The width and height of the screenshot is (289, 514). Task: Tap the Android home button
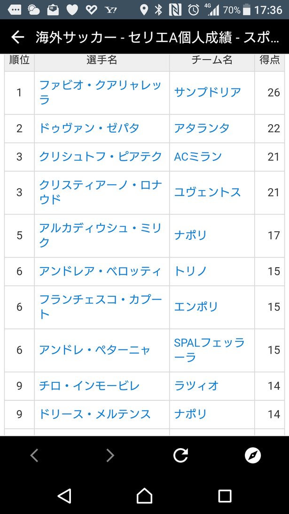click(x=145, y=496)
